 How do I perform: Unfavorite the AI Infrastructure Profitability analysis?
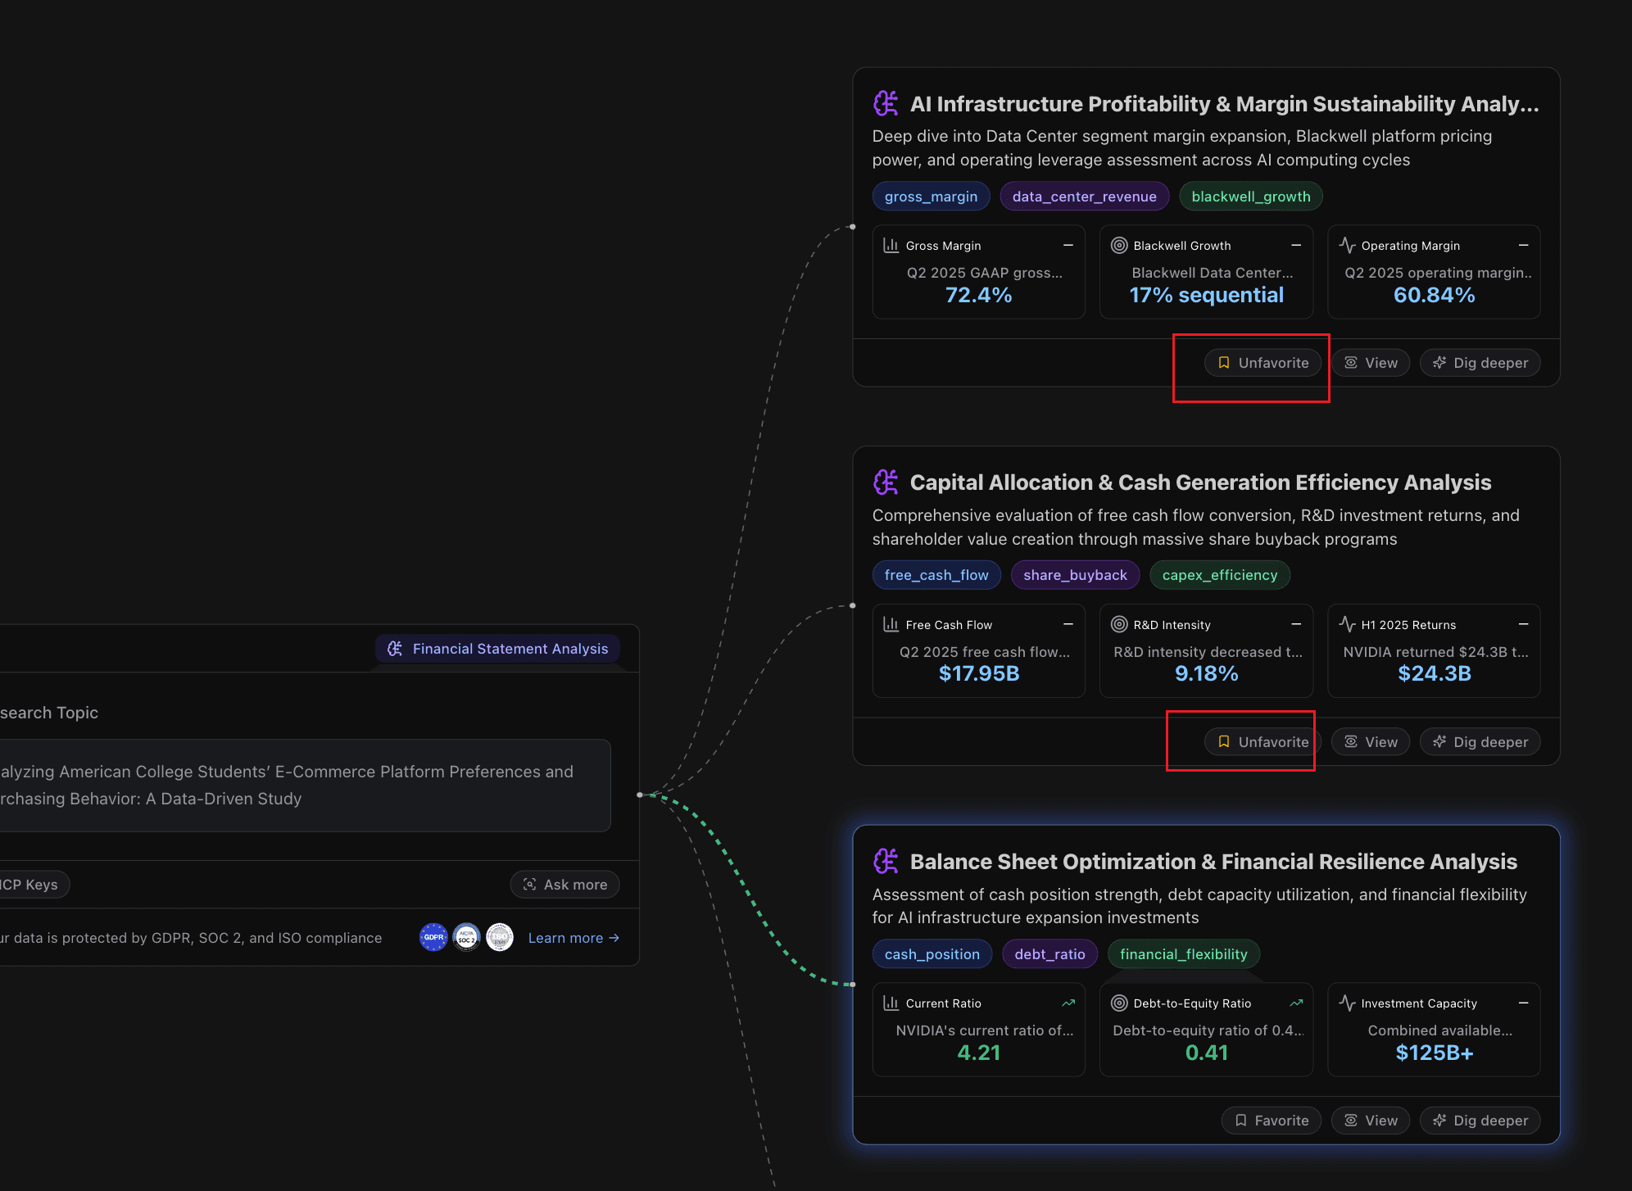point(1263,363)
